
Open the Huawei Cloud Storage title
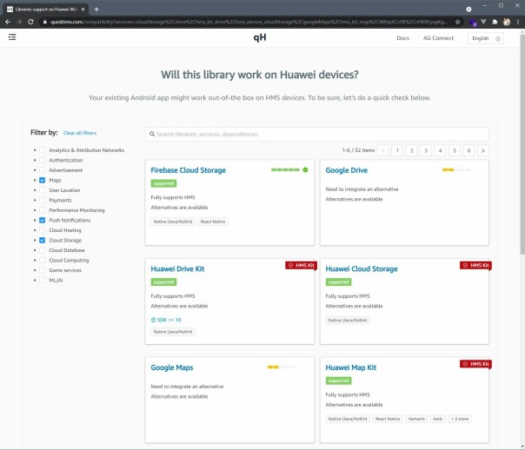362,269
